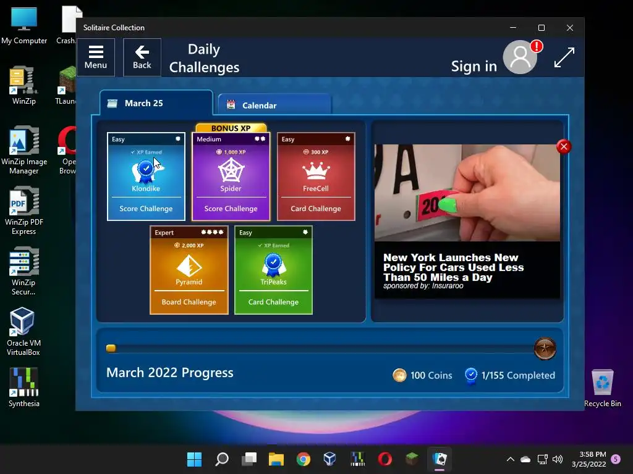Open the clock showing 3:58 PM
The height and width of the screenshot is (474, 633).
(589, 459)
